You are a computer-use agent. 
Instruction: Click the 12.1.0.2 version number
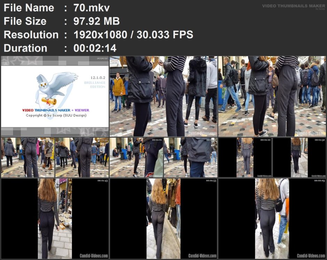98,78
